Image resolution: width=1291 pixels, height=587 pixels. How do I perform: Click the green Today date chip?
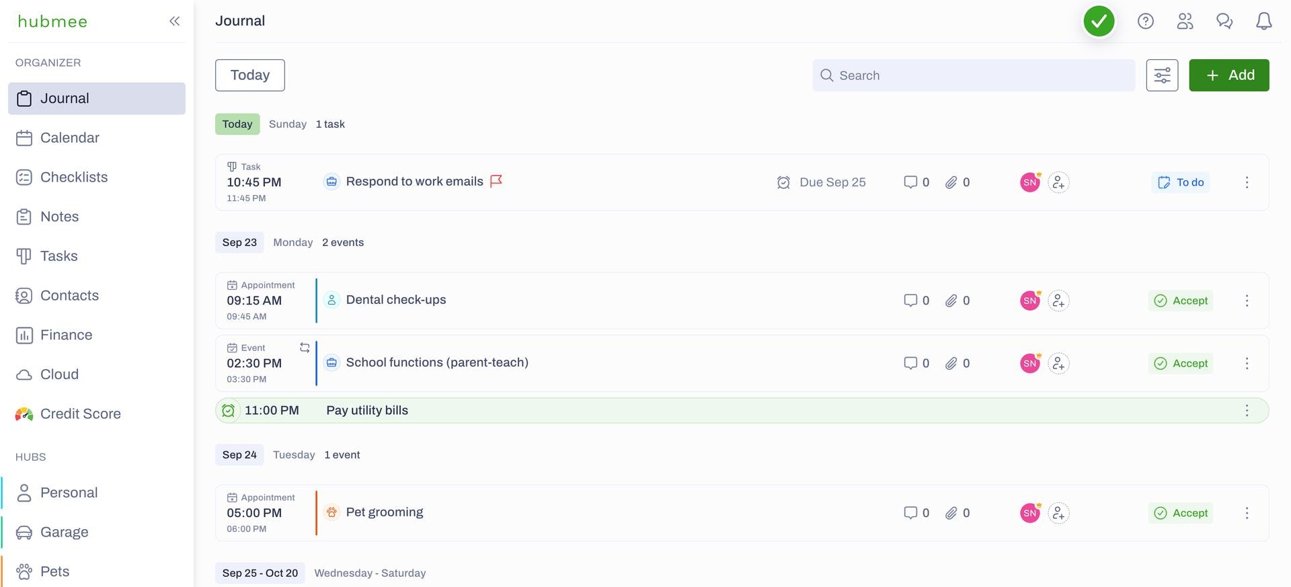237,124
